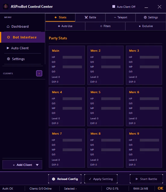Click the Main card title
Viewport: 166px width, 192px height.
click(55, 51)
